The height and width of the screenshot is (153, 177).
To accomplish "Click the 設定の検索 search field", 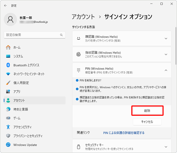I will 35,35.
